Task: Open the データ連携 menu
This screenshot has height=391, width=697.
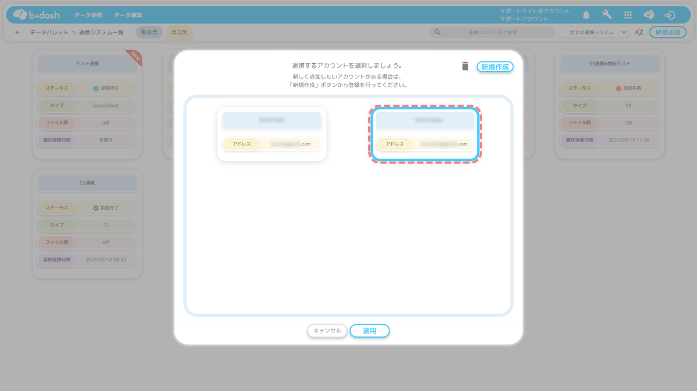Action: coord(88,15)
